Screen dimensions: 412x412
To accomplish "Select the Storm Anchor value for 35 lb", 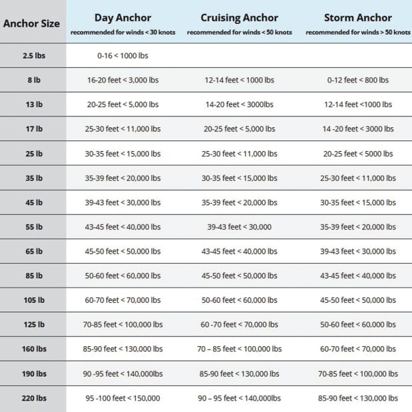I will [357, 178].
